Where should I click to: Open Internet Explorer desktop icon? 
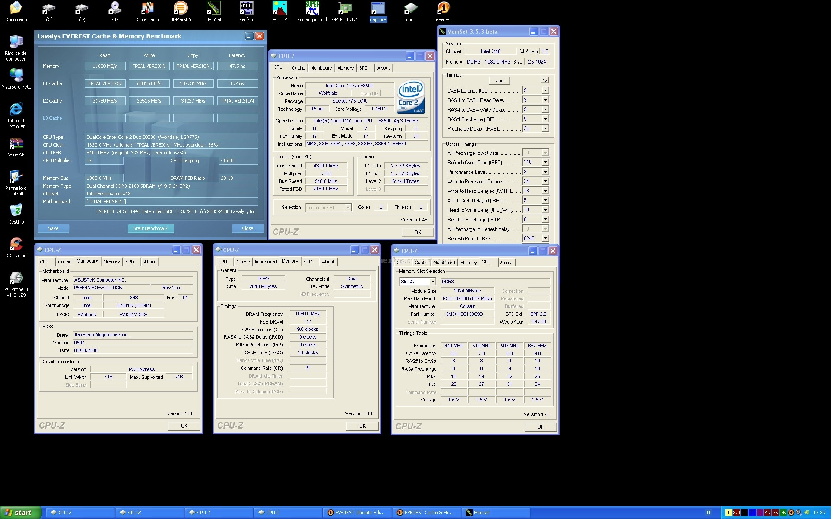pyautogui.click(x=16, y=115)
